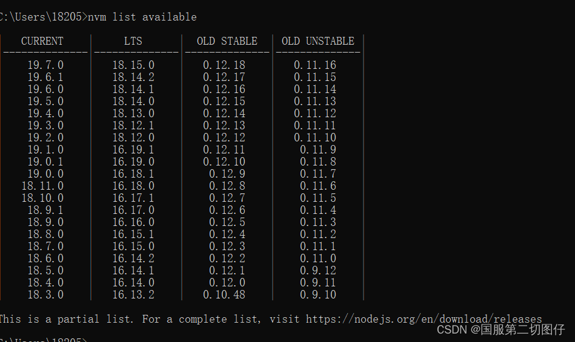Click LTS version 16.17.0
This screenshot has height=342, width=575.
[x=133, y=210]
